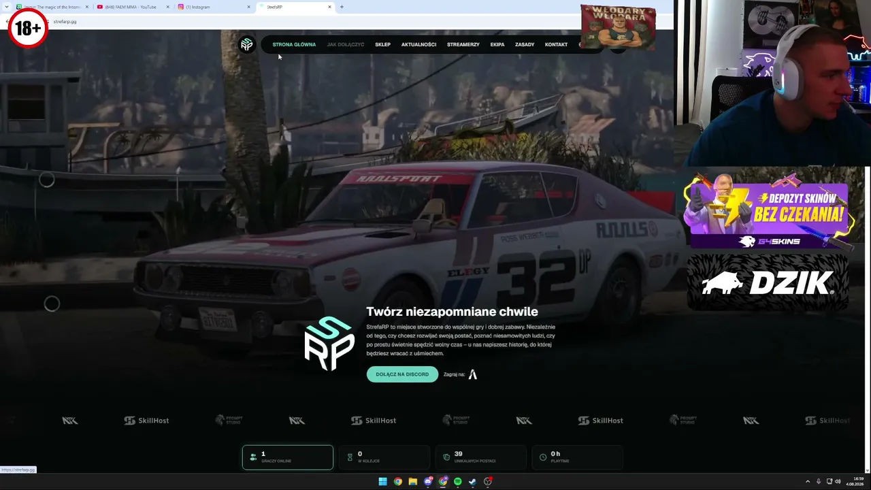The width and height of the screenshot is (871, 490).
Task: Click the large SRP logo in hero
Action: [329, 344]
